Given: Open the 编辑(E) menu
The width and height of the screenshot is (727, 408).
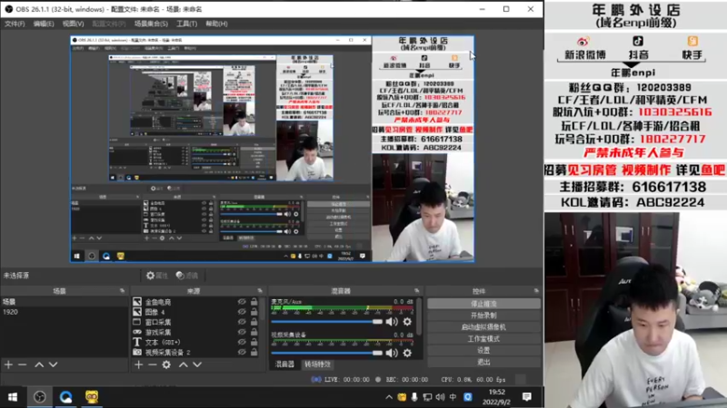Looking at the screenshot, I should pyautogui.click(x=44, y=24).
